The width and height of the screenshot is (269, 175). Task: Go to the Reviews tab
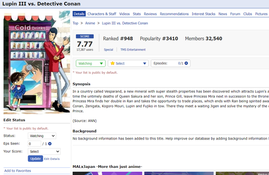pyautogui.click(x=150, y=14)
